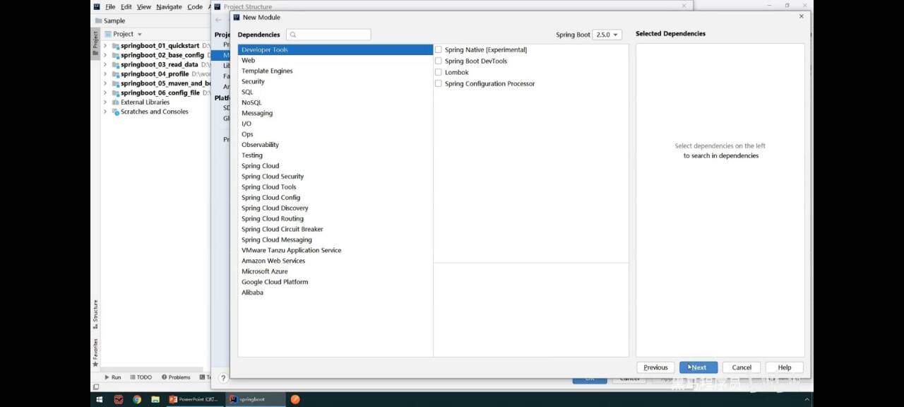
Task: Check Spring Boot DevTools
Action: tap(439, 61)
